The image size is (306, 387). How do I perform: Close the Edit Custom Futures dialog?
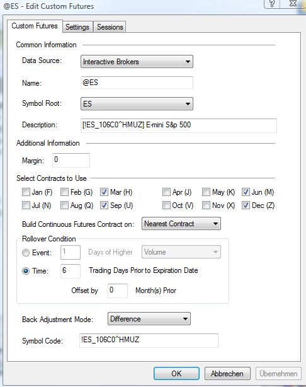point(293,4)
